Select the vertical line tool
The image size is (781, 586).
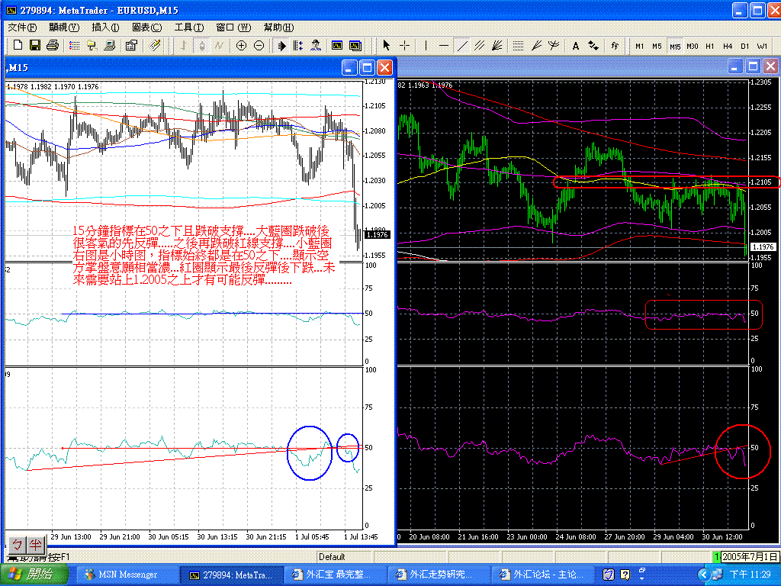[426, 45]
